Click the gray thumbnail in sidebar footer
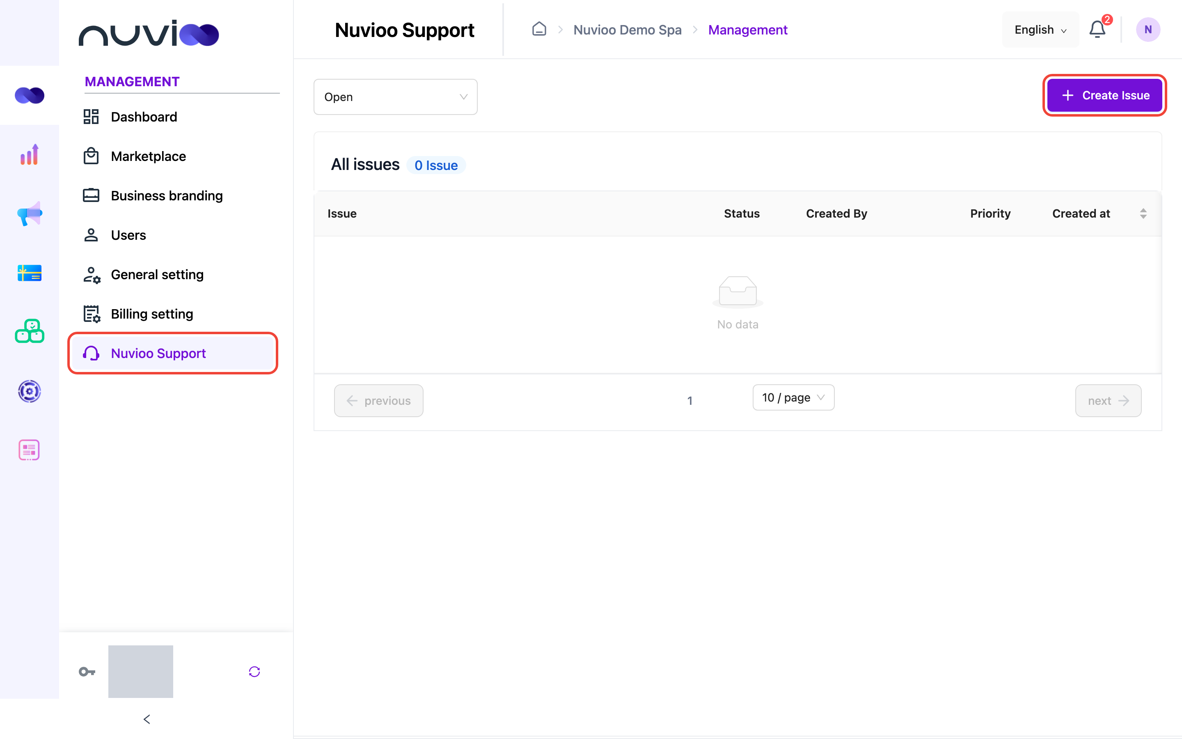Image resolution: width=1182 pixels, height=739 pixels. [141, 672]
